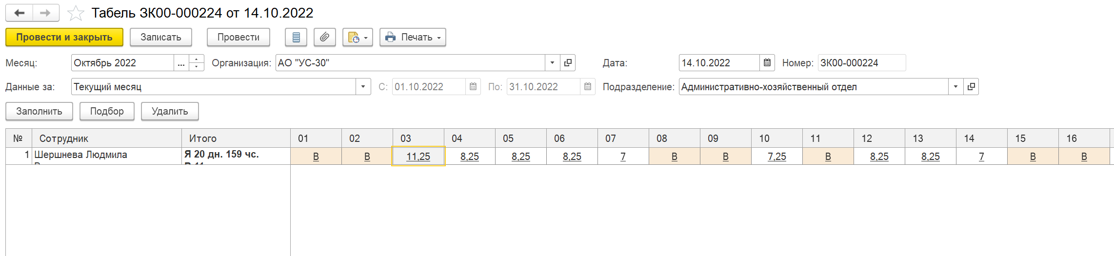
Task: Expand the Печать dropdown menu
Action: point(413,37)
